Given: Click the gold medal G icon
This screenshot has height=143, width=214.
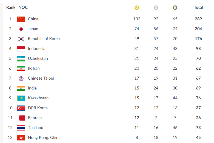Looking at the screenshot, I should point(137,7).
